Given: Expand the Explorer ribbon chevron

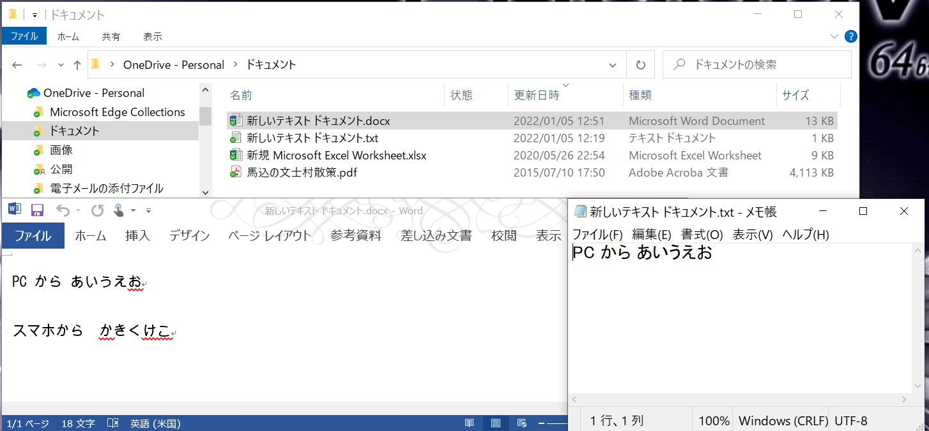Looking at the screenshot, I should pos(834,36).
